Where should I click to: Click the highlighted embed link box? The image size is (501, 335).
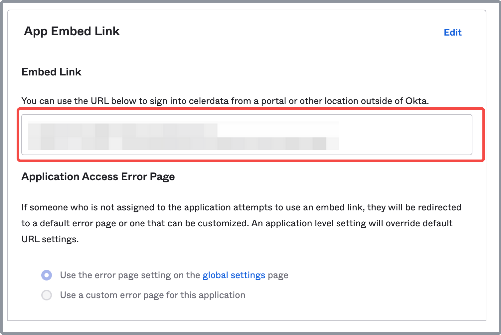[247, 134]
